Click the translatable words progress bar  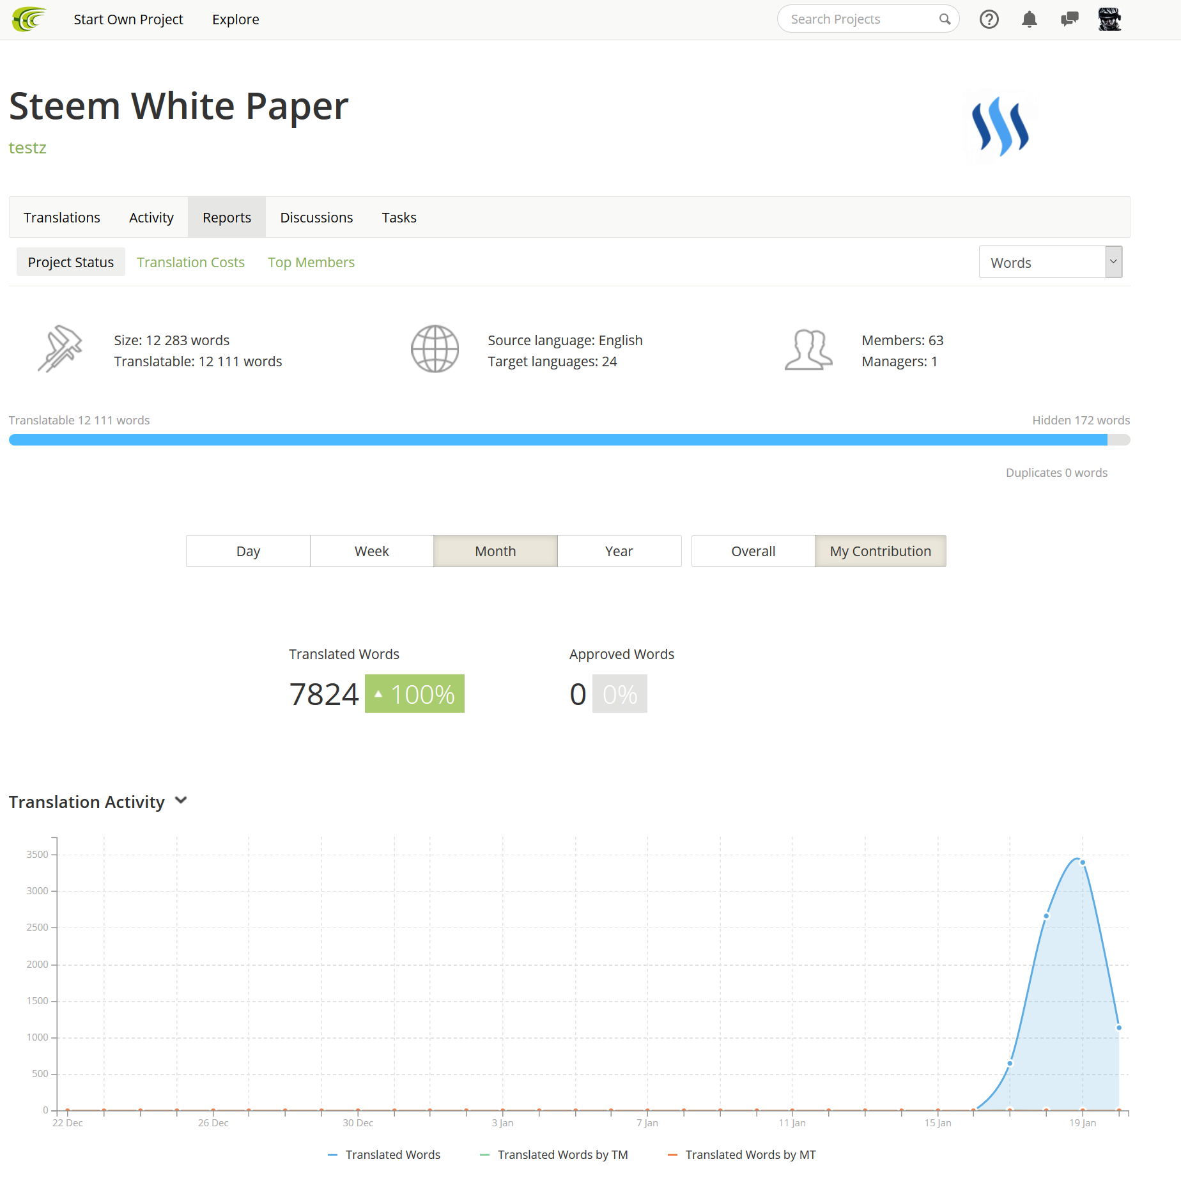569,440
